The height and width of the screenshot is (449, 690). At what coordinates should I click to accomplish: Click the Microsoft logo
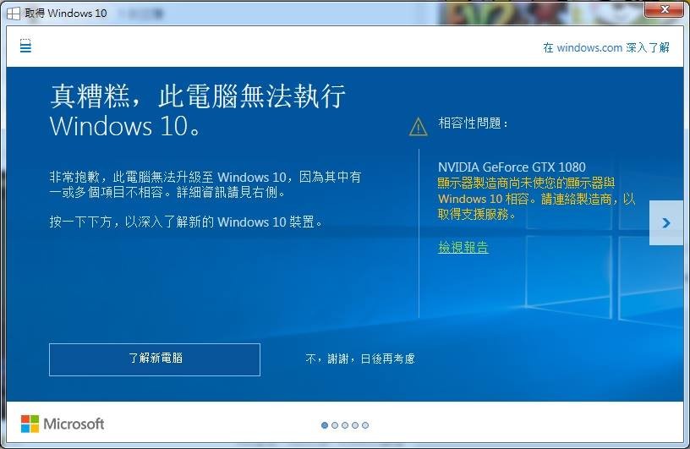pos(63,424)
